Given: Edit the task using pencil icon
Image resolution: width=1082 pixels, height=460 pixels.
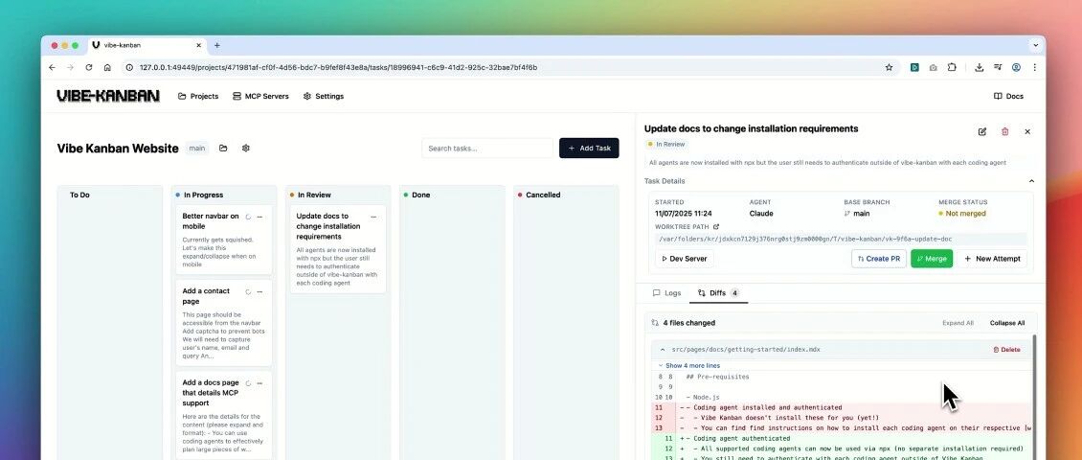Looking at the screenshot, I should 982,131.
